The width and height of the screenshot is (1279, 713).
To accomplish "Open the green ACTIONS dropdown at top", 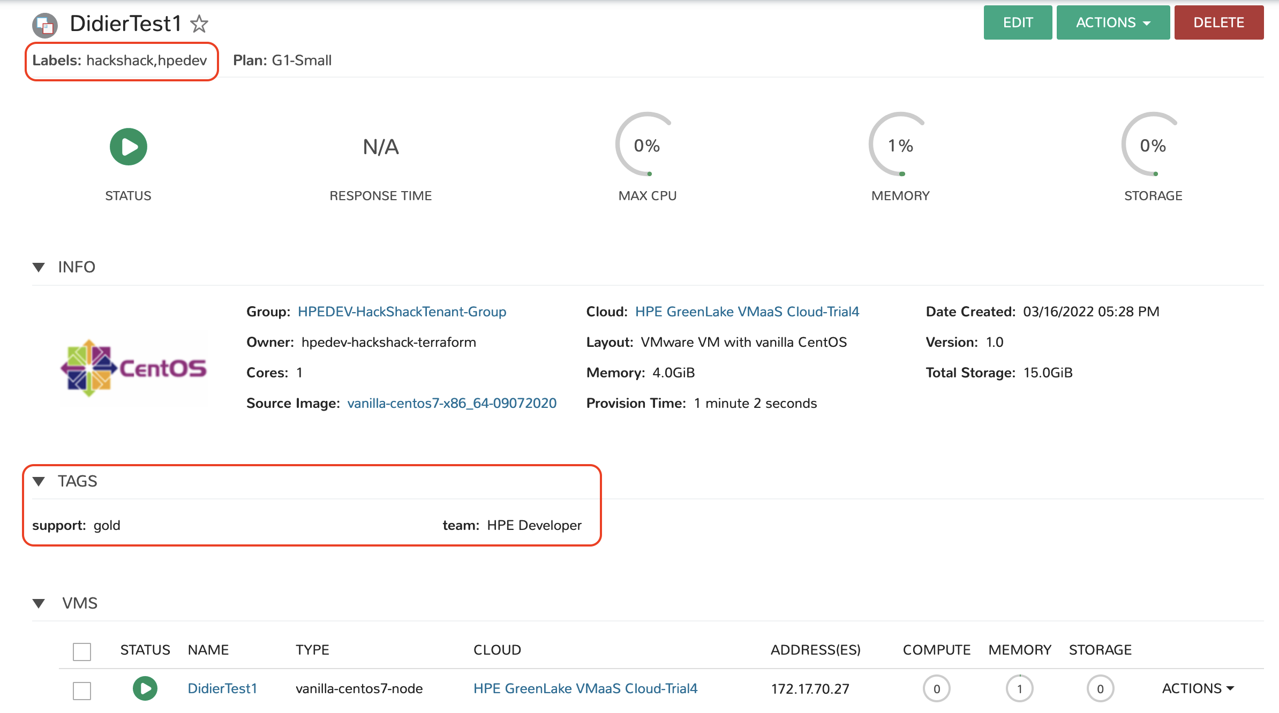I will pyautogui.click(x=1113, y=22).
